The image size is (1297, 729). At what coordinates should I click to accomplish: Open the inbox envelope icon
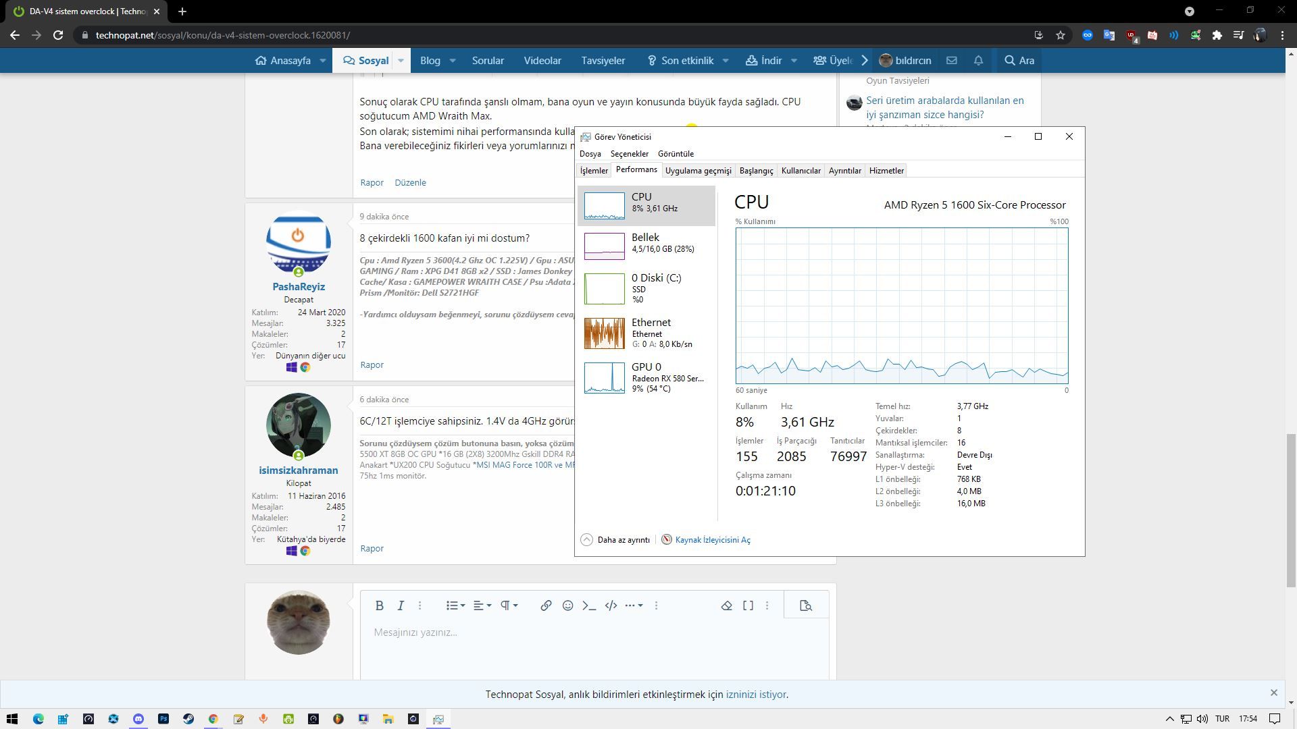click(951, 61)
